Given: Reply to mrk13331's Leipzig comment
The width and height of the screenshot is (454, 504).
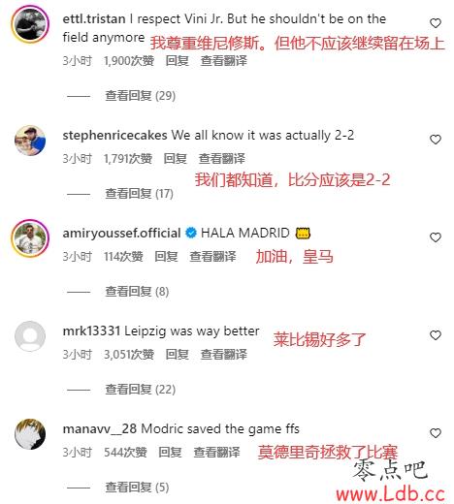Looking at the screenshot, I should [177, 355].
